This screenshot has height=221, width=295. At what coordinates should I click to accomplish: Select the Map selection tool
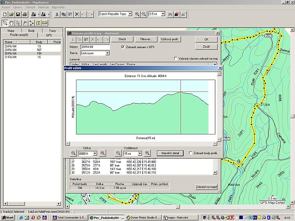[38, 23]
